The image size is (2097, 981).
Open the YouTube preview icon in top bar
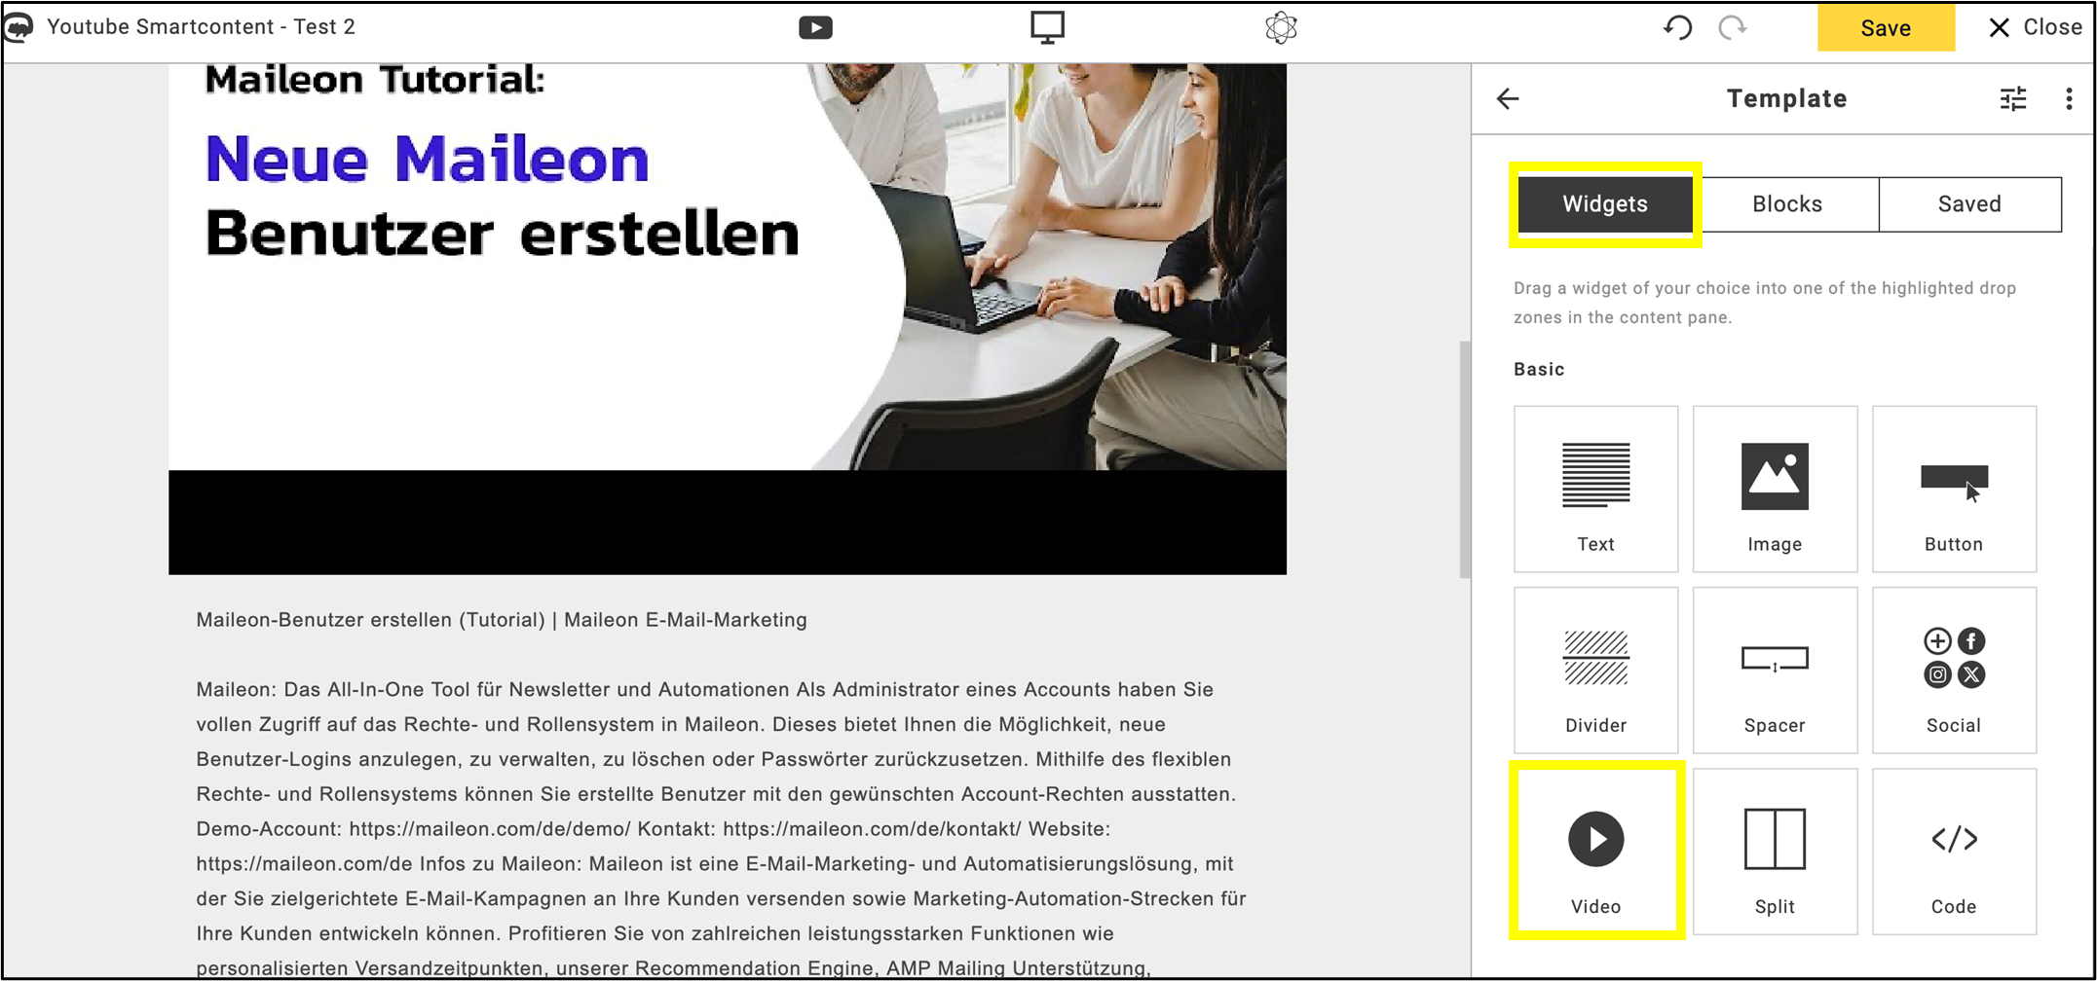(815, 27)
